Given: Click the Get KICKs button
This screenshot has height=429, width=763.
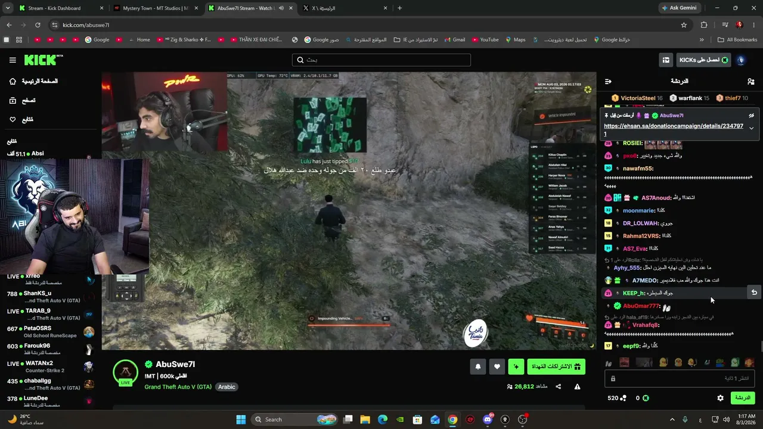Looking at the screenshot, I should point(704,60).
